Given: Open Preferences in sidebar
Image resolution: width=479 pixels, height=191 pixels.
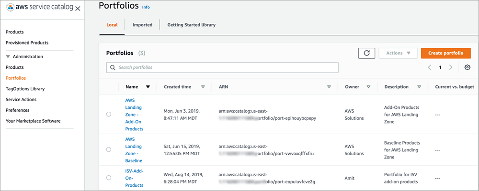Looking at the screenshot, I should tap(18, 110).
